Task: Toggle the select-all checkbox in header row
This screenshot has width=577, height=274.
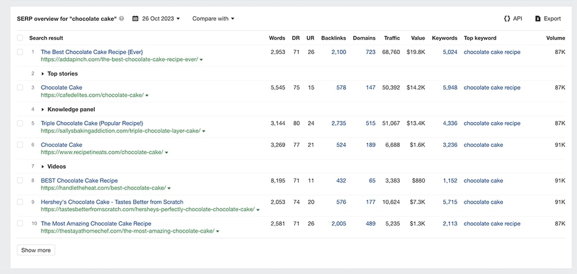Action: [20, 38]
